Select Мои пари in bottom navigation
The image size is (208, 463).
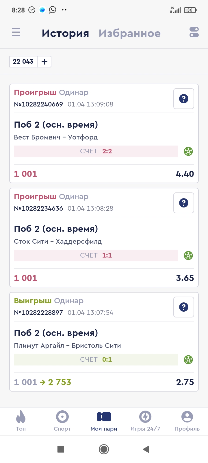[104, 420]
